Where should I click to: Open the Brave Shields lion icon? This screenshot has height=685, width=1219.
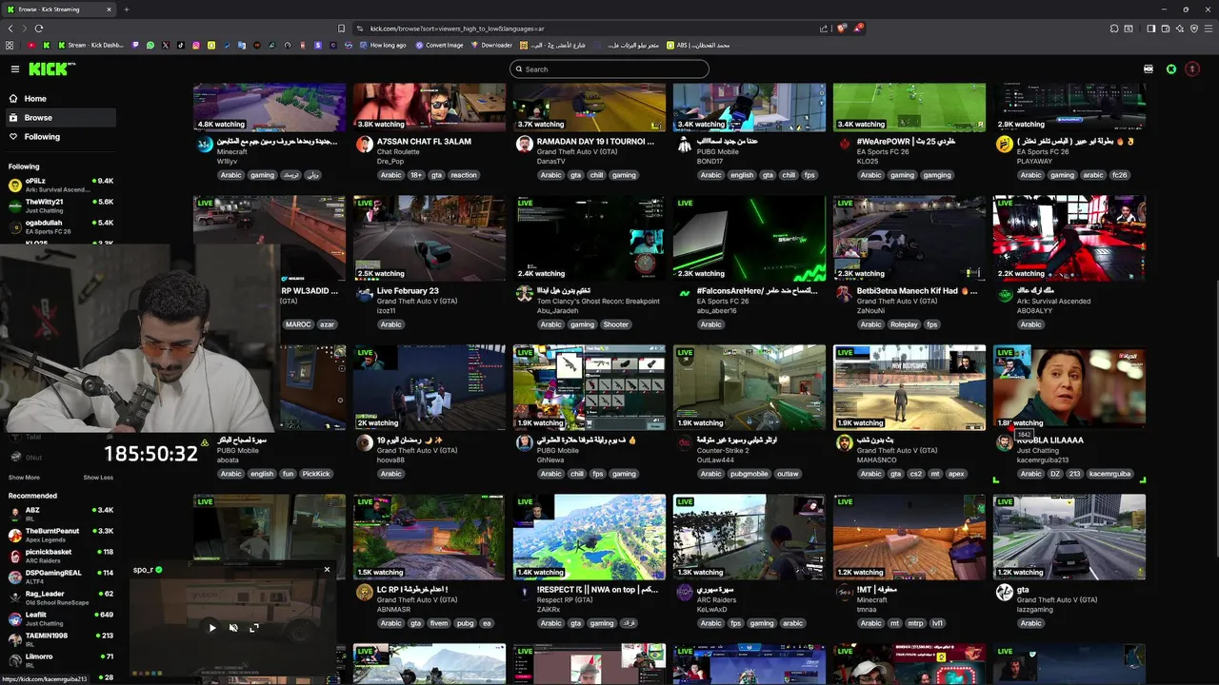841,29
